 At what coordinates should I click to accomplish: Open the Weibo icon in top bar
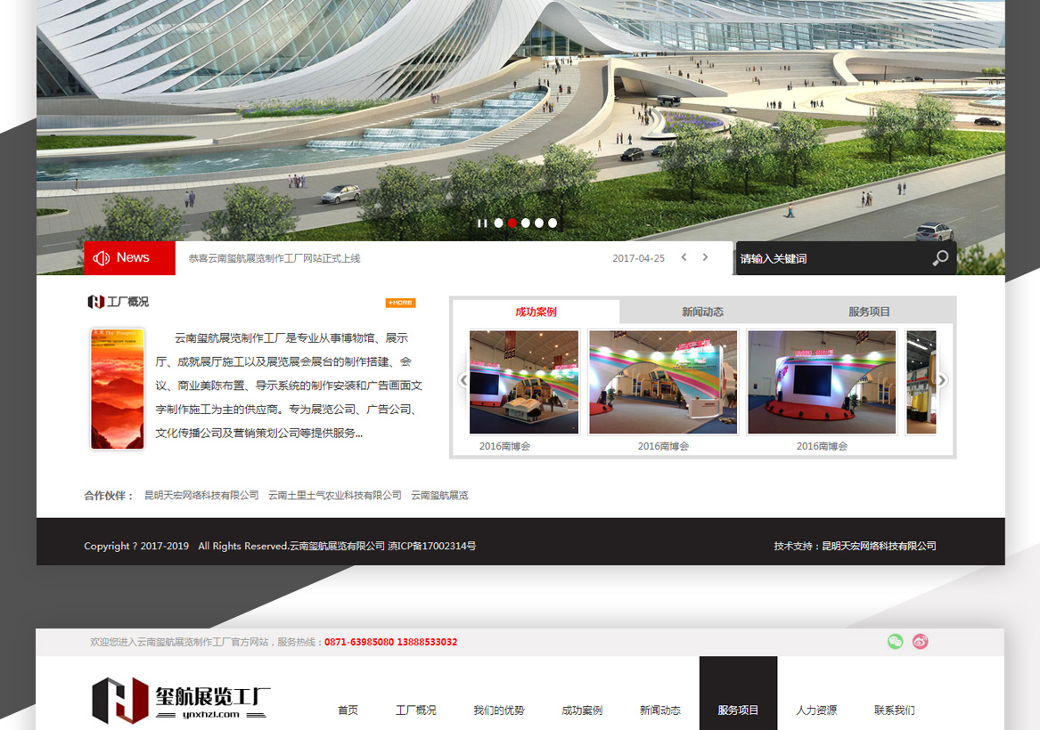pos(920,641)
